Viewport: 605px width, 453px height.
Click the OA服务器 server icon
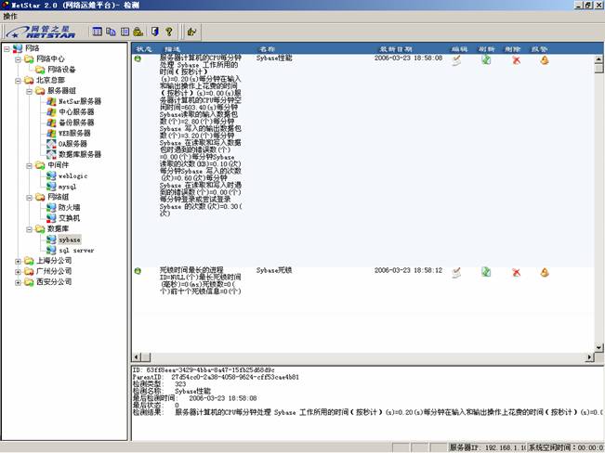(x=51, y=144)
